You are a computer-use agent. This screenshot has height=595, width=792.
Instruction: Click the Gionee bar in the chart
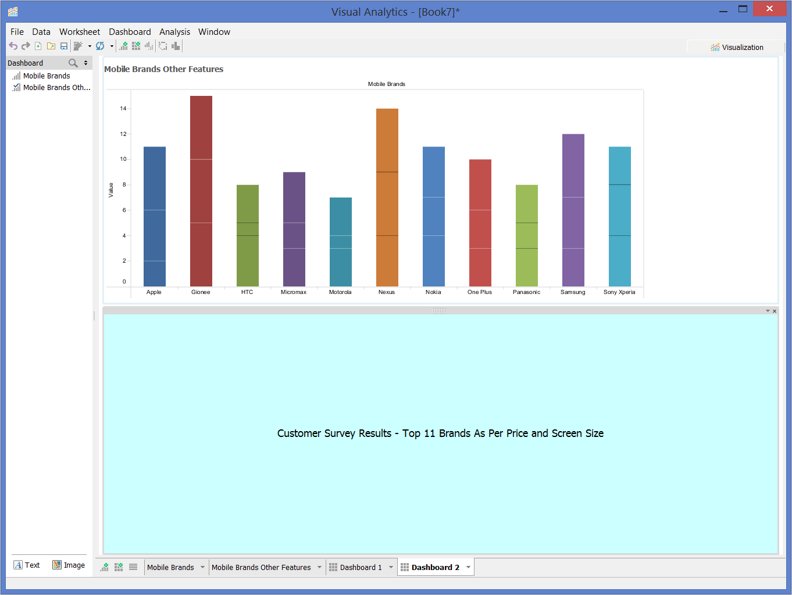(x=201, y=191)
